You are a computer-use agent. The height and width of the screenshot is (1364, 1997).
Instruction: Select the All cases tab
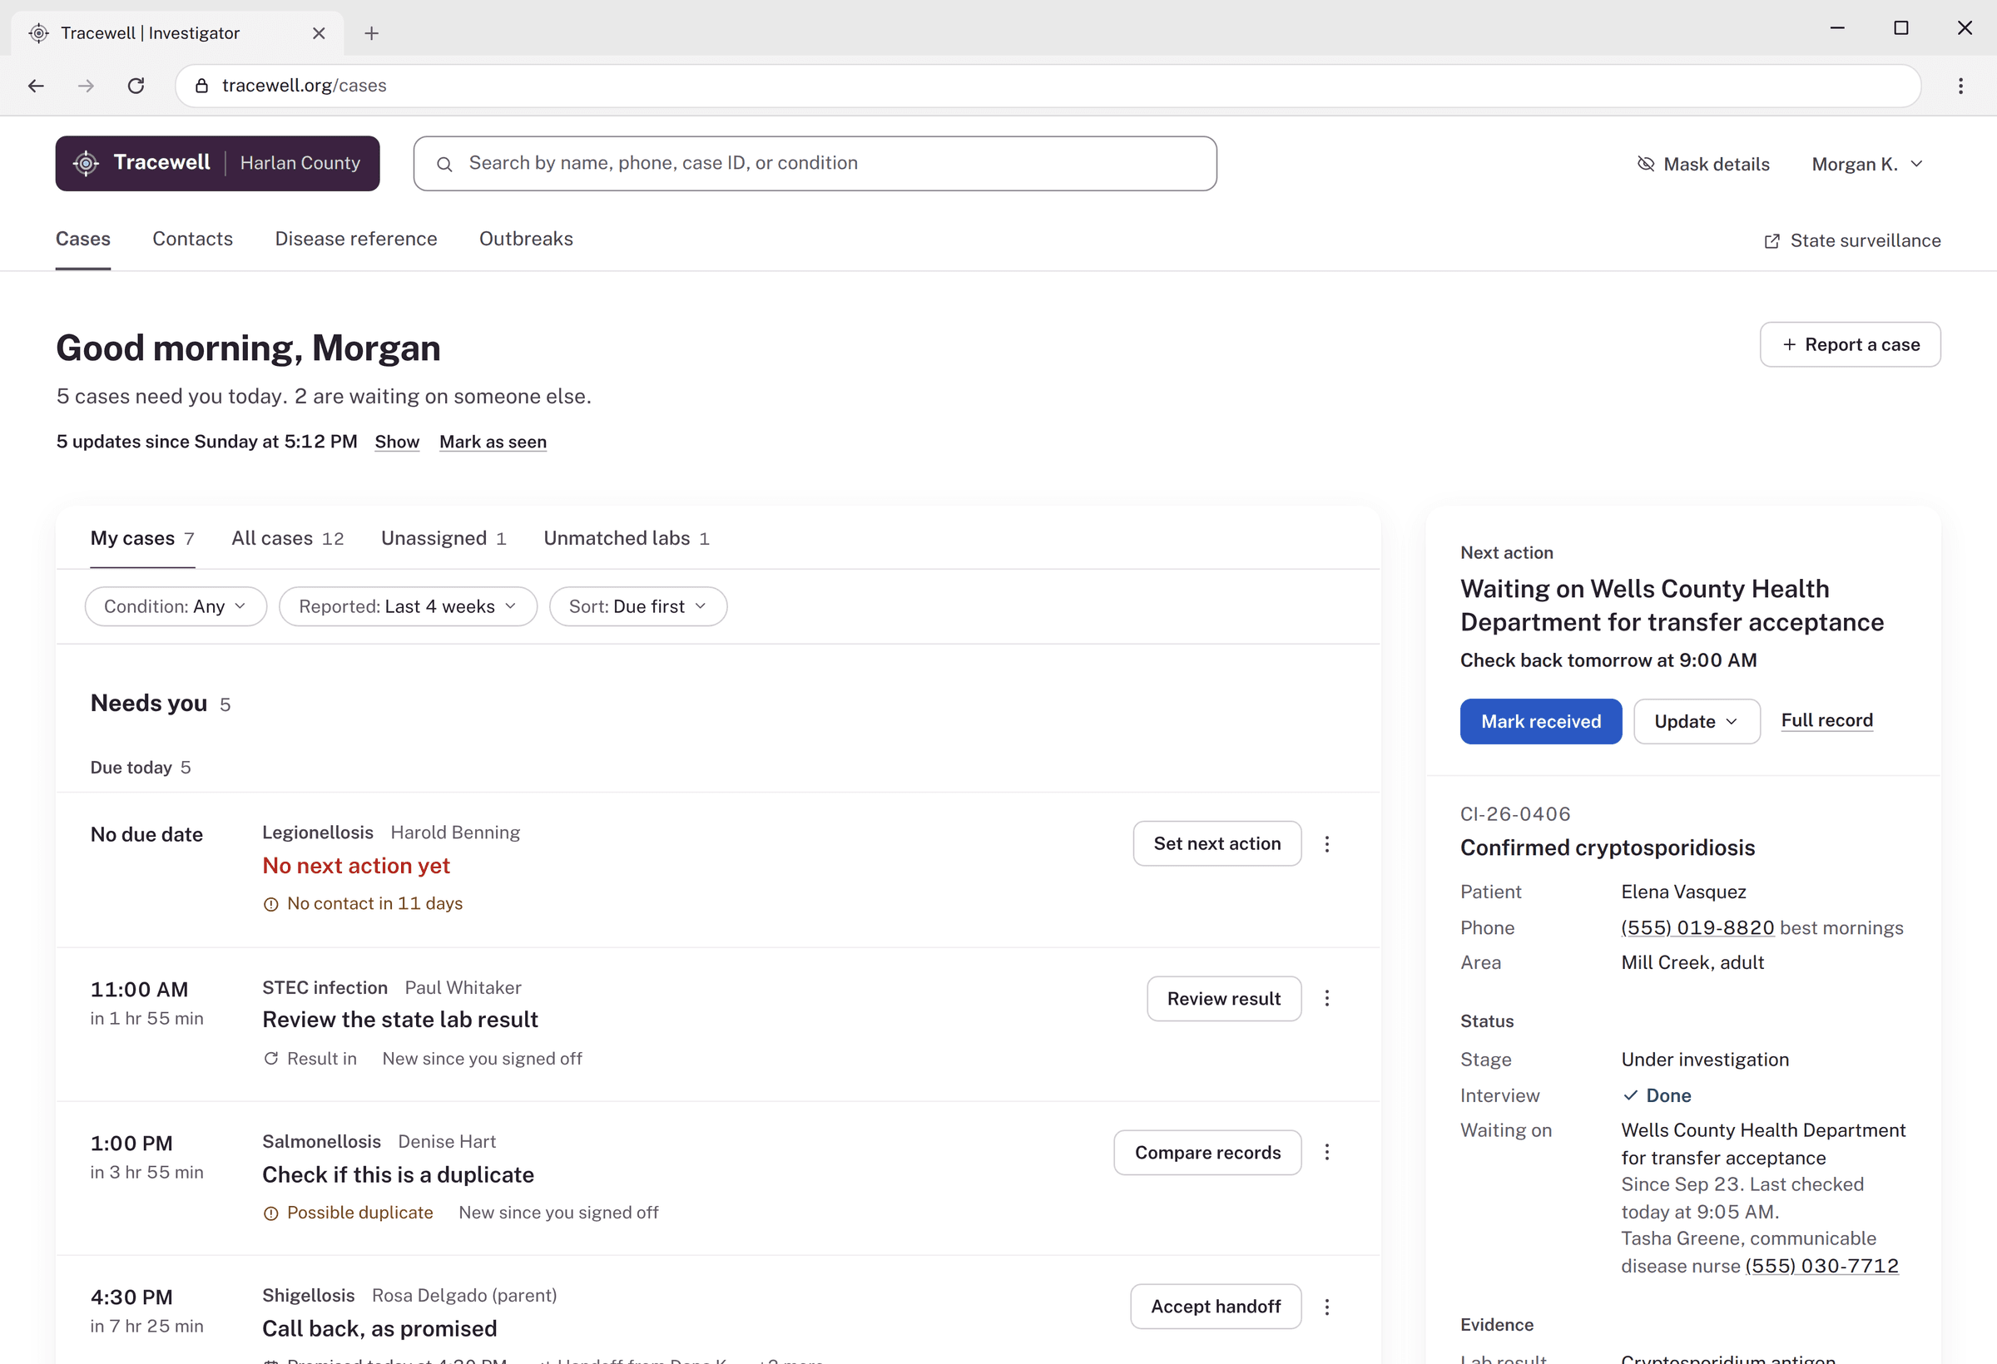[288, 537]
